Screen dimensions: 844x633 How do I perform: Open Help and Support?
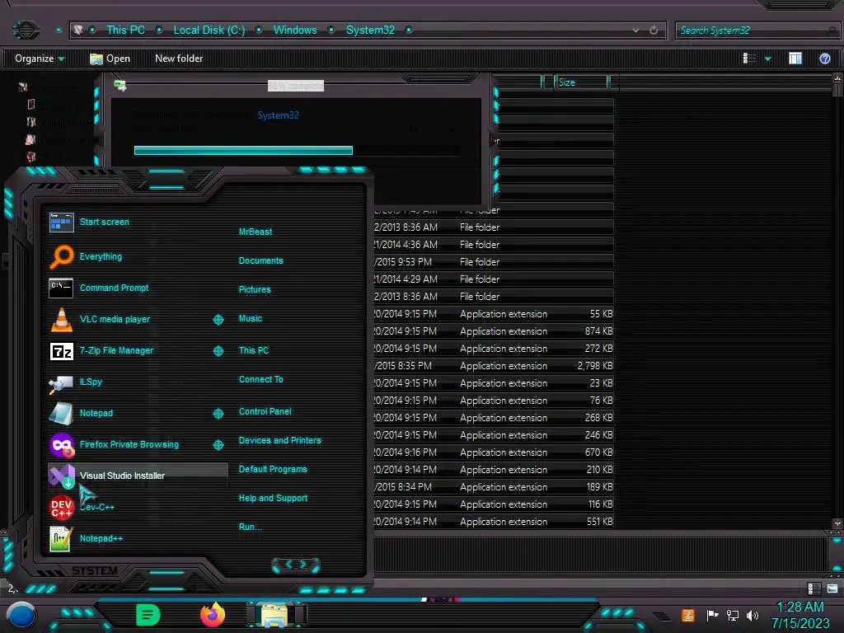tap(273, 499)
